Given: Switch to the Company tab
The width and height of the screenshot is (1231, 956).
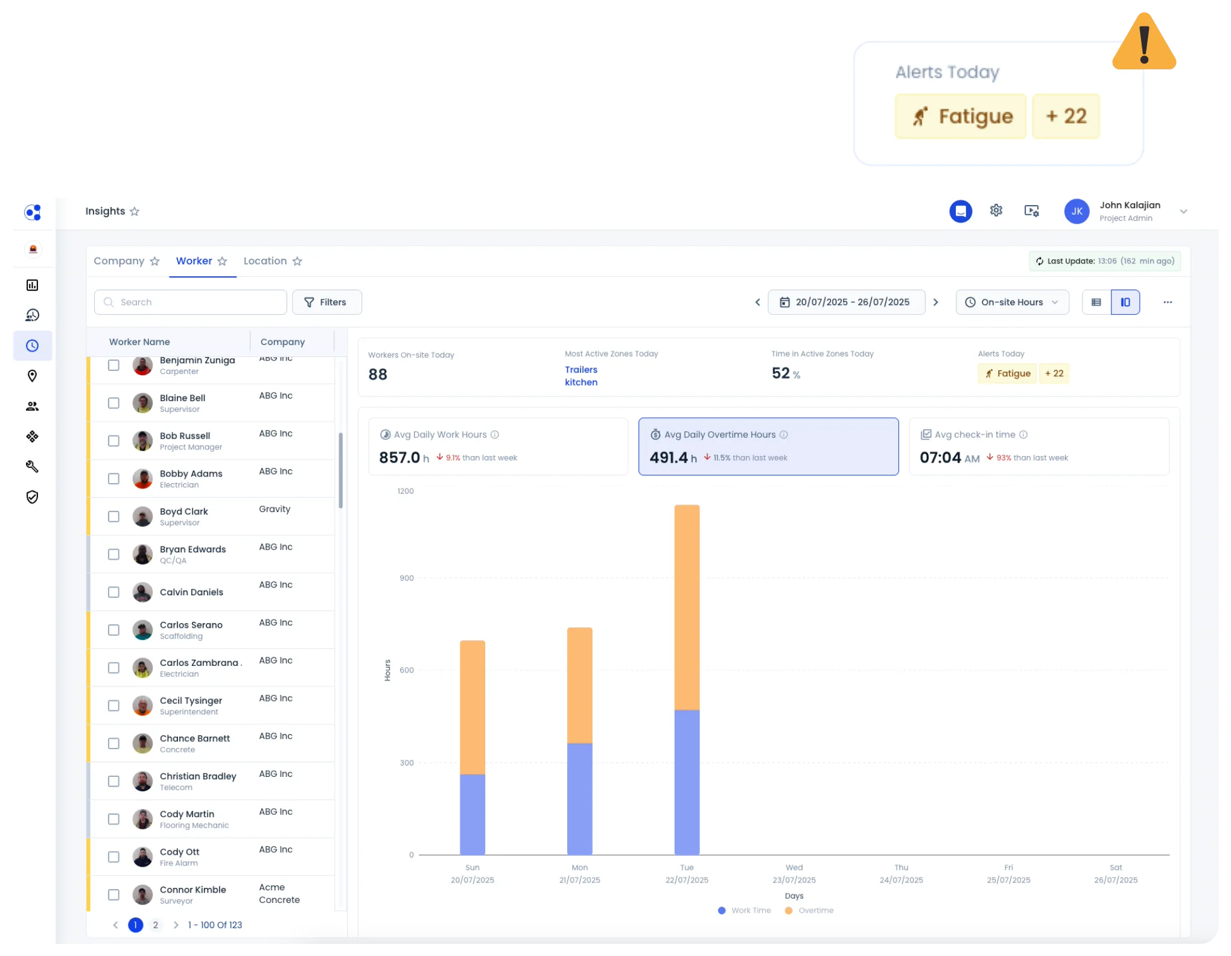Looking at the screenshot, I should pos(119,261).
